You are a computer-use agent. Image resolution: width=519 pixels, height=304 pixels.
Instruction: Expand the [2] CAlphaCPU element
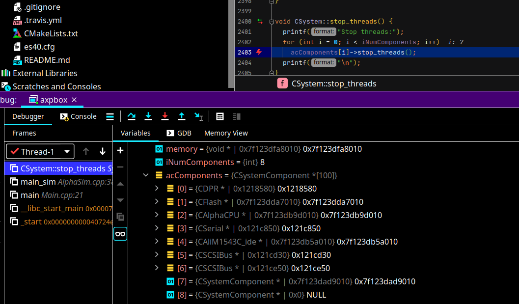click(x=157, y=215)
